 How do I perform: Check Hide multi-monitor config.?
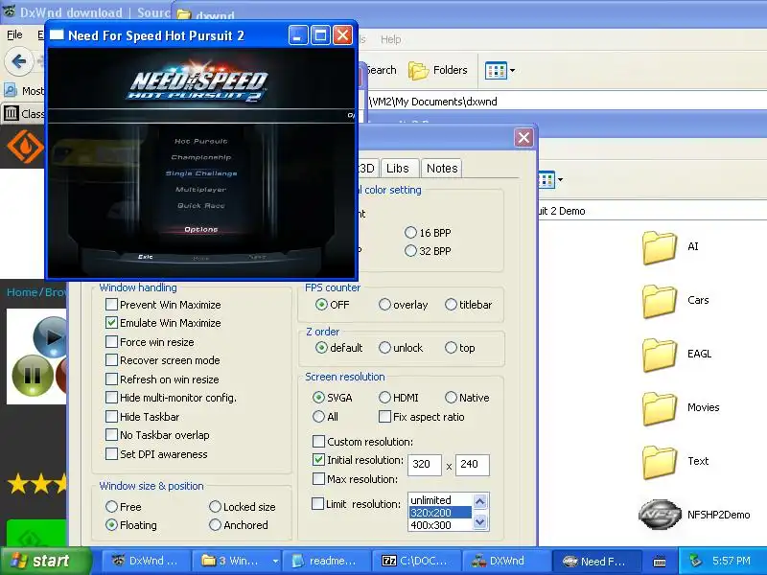[x=111, y=398]
